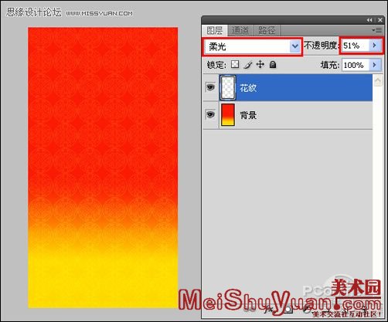Click the fx layer style icon
Image resolution: width=388 pixels, height=322 pixels.
(x=268, y=310)
